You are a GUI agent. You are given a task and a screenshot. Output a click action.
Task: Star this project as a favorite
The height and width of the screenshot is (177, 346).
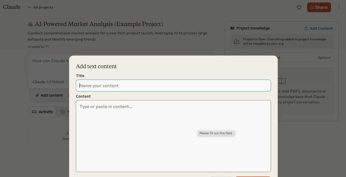click(x=299, y=7)
